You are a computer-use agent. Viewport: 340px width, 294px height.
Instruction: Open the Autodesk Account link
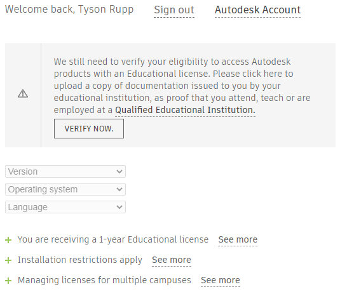257,10
